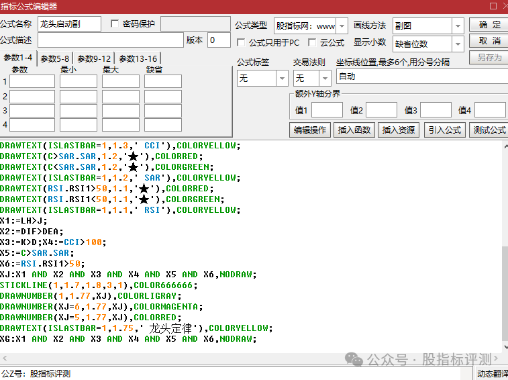Click the 'DRAWTEXT(C>SAR.SAR' code line
508x380 pixels.
coord(101,156)
